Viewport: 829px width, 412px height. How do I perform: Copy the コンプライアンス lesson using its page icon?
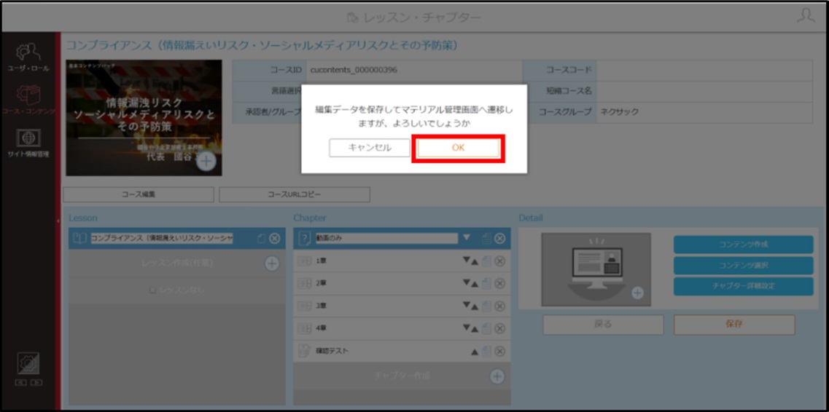click(x=261, y=239)
